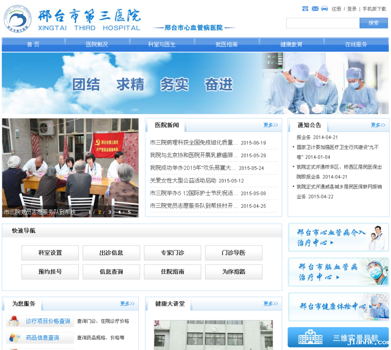Expand 更多 in 医院新闻 section
Screen dimensions: 391x350
coord(270,125)
